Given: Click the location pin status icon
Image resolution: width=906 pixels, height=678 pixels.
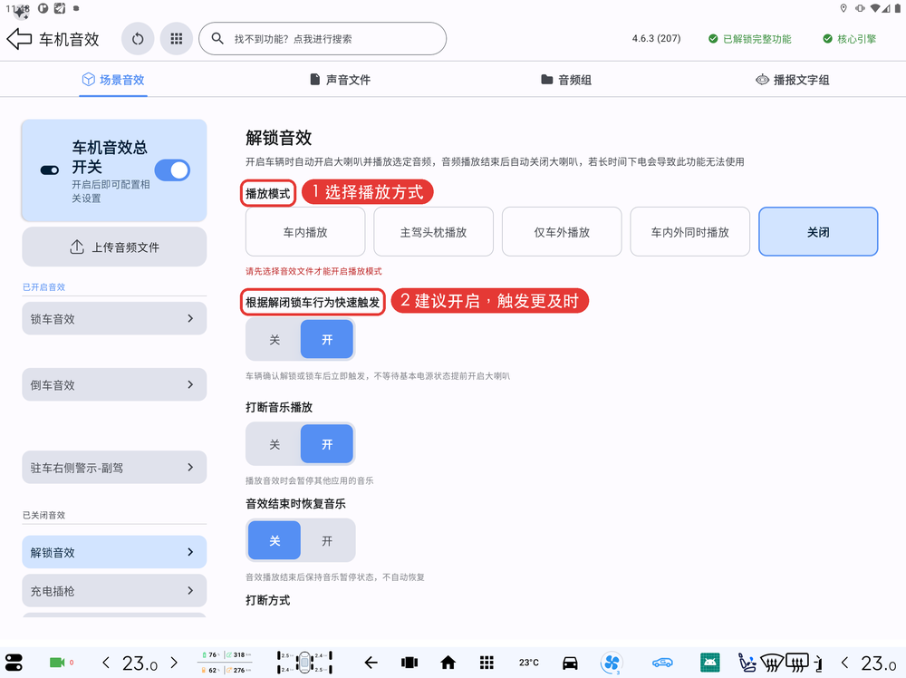Looking at the screenshot, I should (843, 8).
